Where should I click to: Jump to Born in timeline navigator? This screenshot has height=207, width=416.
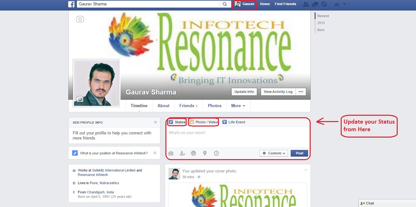tap(321, 30)
